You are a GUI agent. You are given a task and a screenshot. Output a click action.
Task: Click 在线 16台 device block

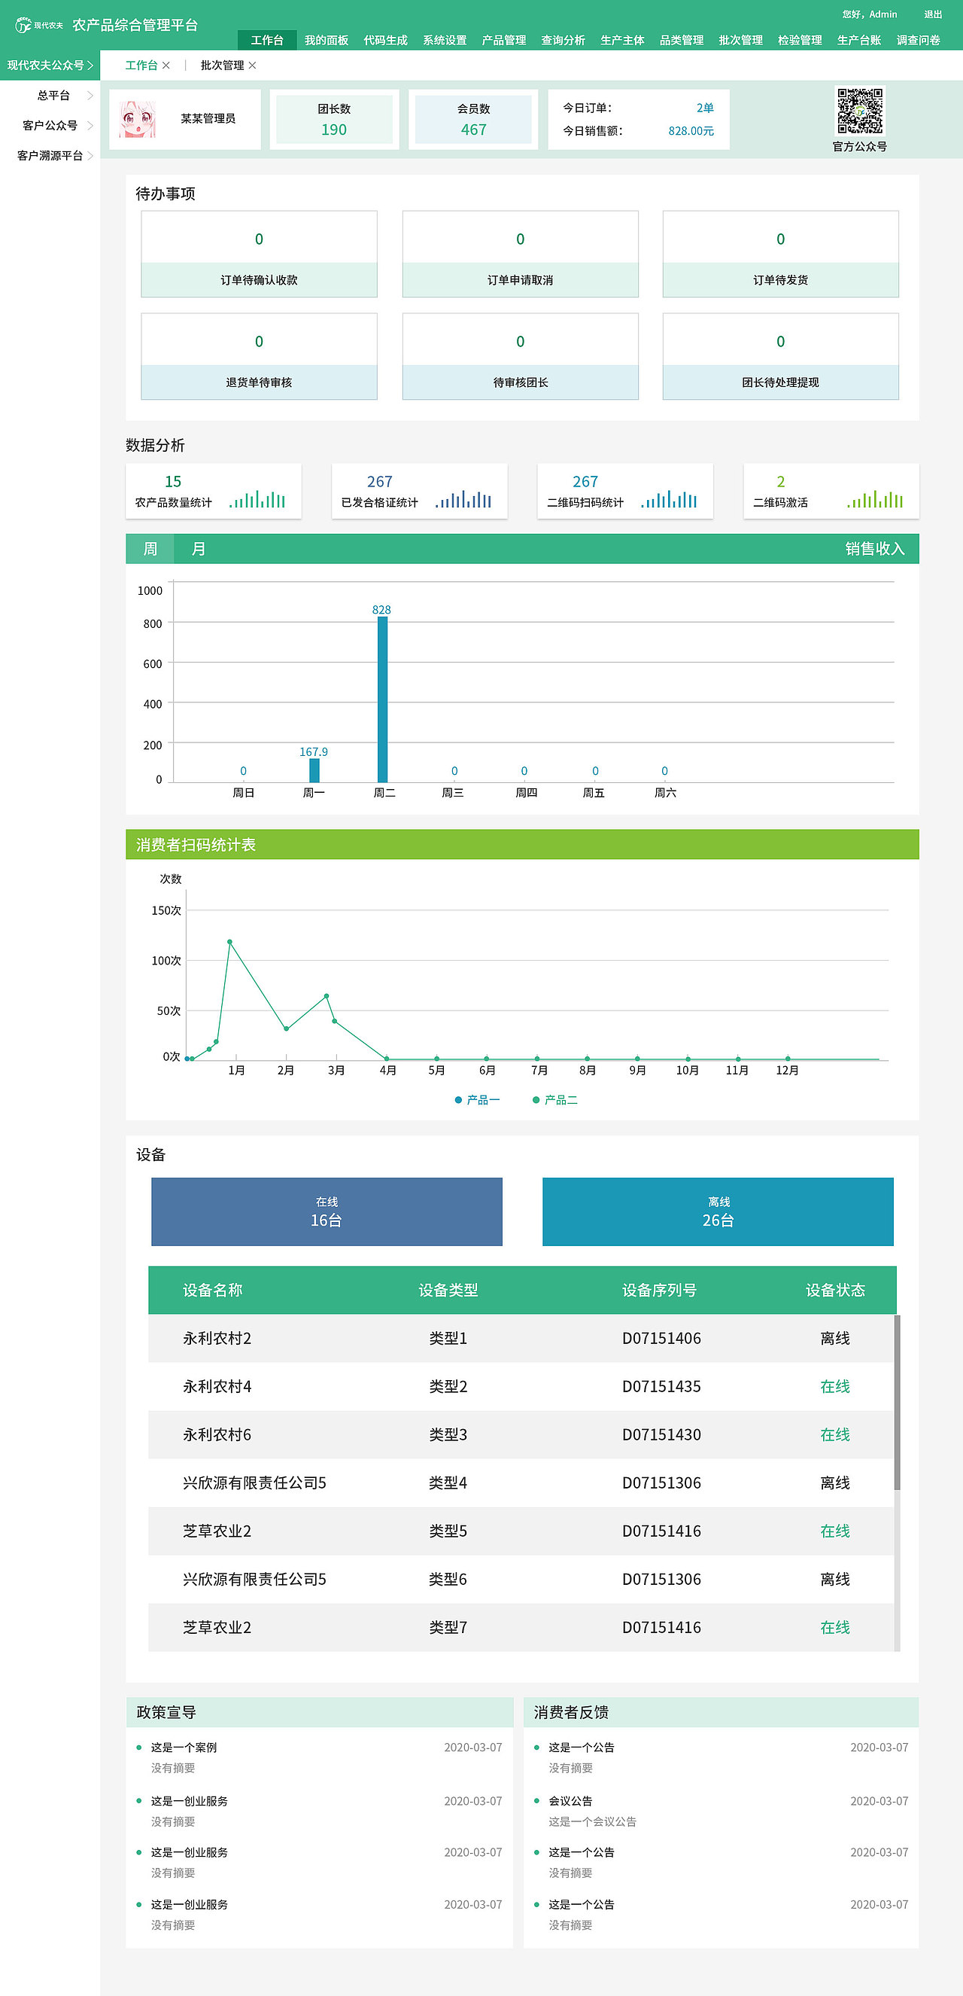click(x=327, y=1212)
